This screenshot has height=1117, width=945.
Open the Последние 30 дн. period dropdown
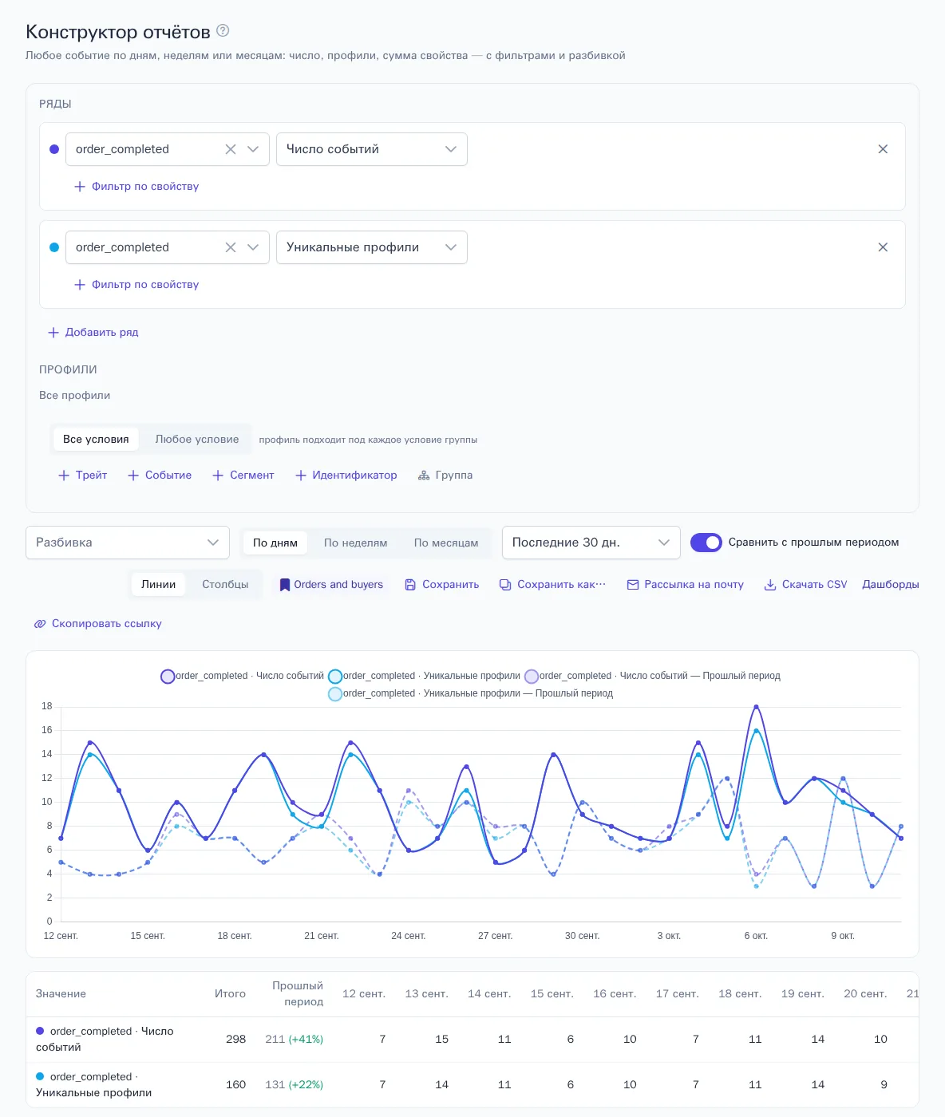pos(591,543)
